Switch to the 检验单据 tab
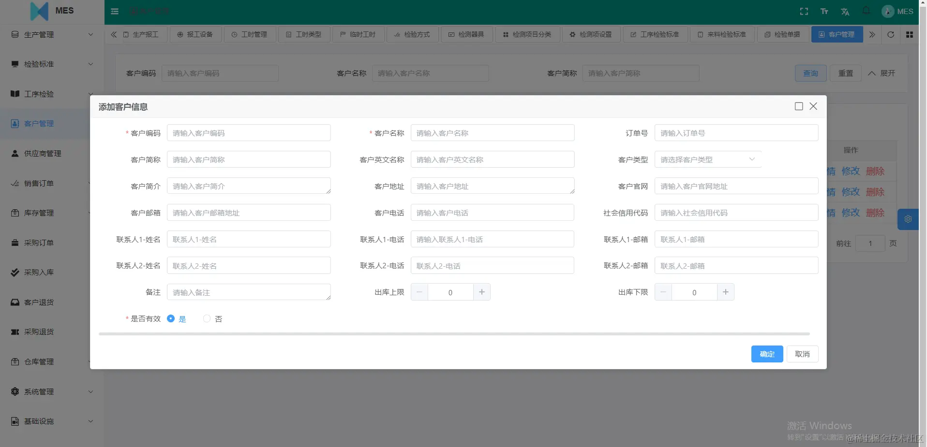 coord(782,34)
